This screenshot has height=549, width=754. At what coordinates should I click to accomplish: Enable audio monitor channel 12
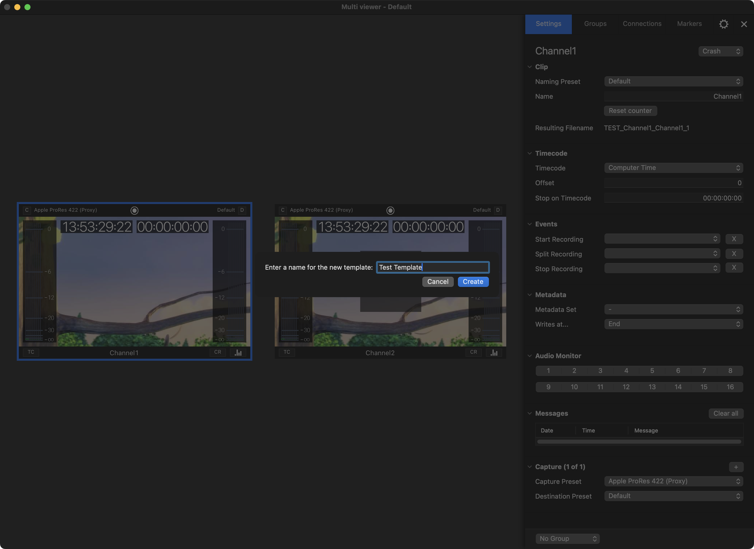coord(626,387)
